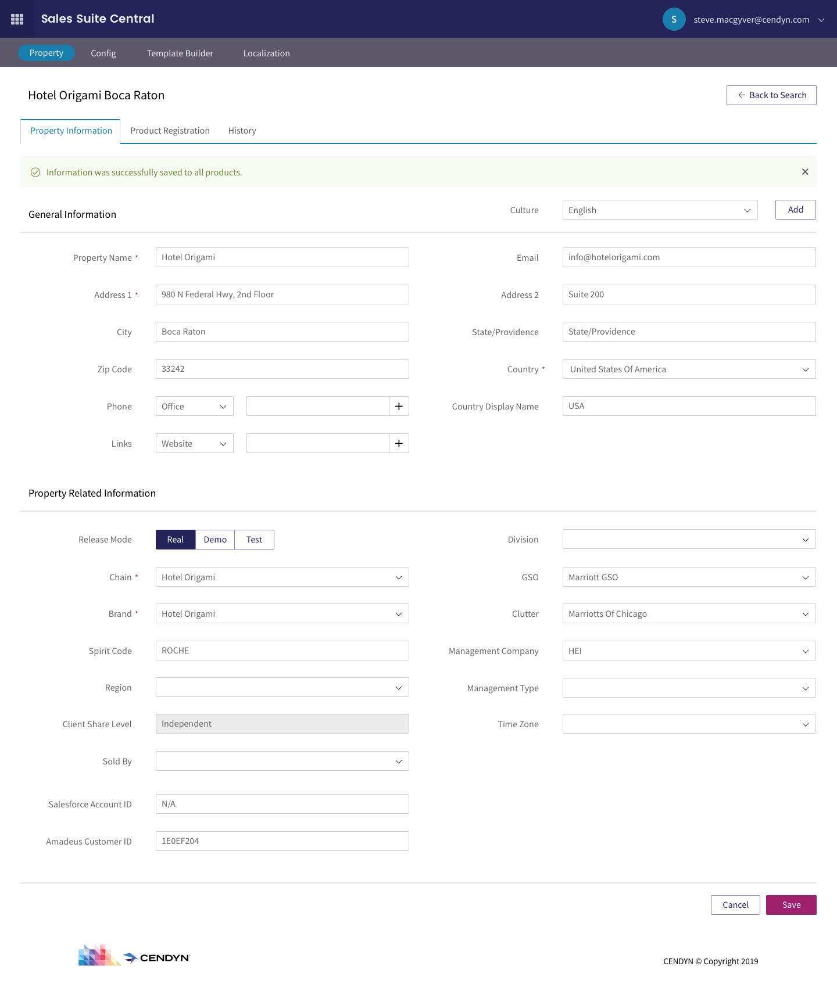Expand the user account menu chevron

tap(821, 20)
